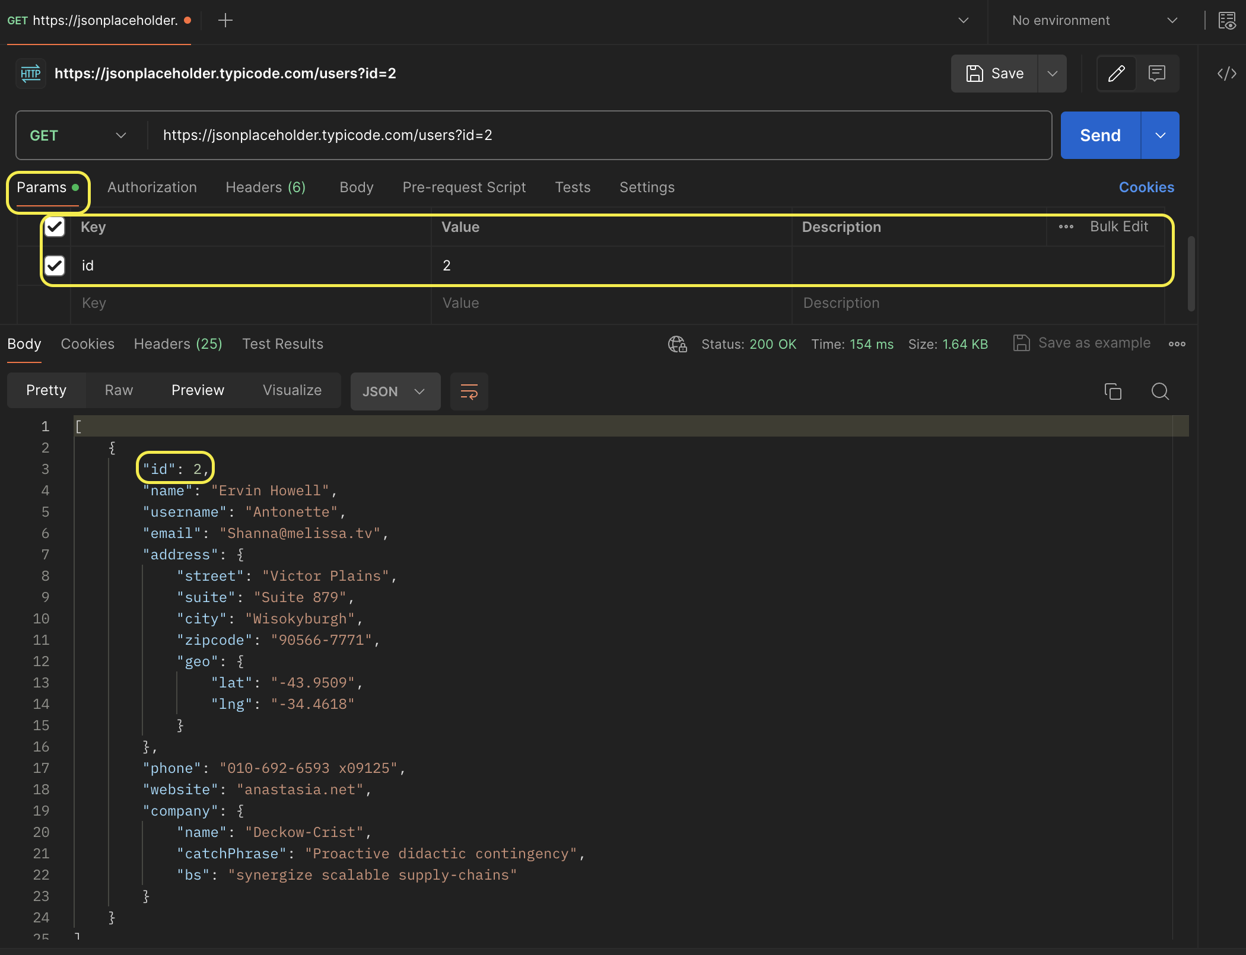Click the Send button

point(1099,135)
